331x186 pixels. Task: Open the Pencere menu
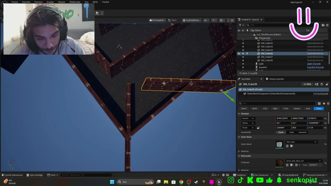pyautogui.click(x=38, y=2)
